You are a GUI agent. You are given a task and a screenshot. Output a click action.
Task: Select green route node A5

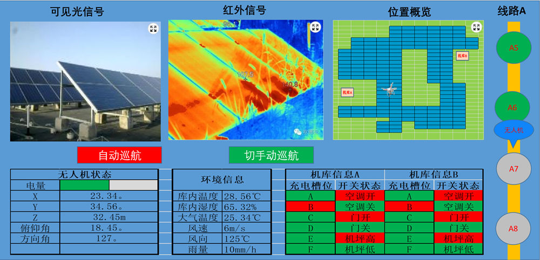coord(514,47)
